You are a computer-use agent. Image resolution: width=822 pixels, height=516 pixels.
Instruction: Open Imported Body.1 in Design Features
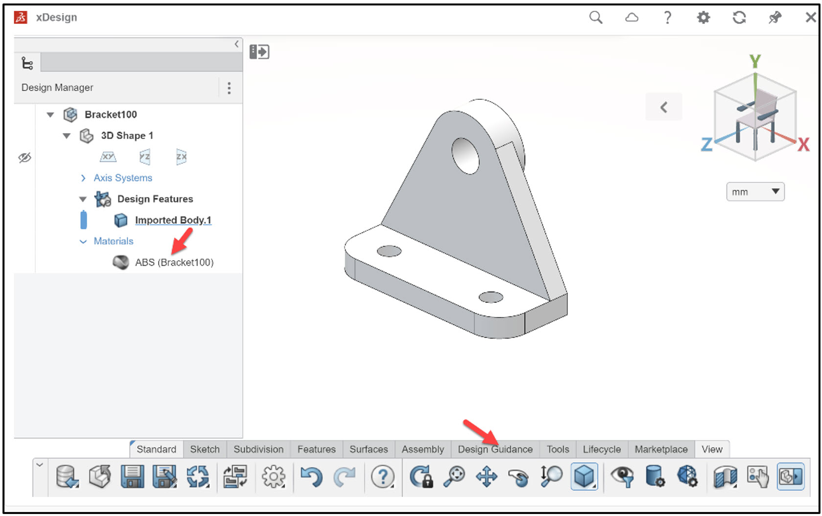pyautogui.click(x=172, y=220)
